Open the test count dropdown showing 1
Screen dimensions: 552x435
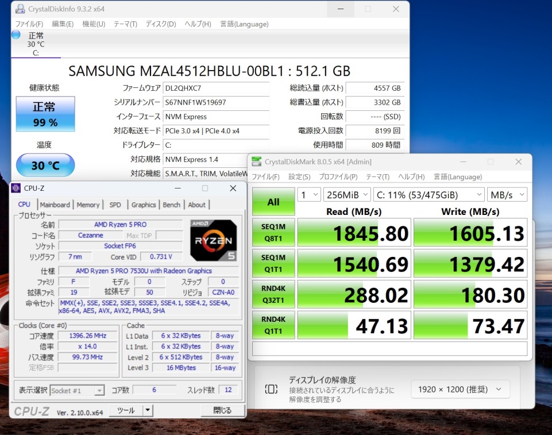309,194
